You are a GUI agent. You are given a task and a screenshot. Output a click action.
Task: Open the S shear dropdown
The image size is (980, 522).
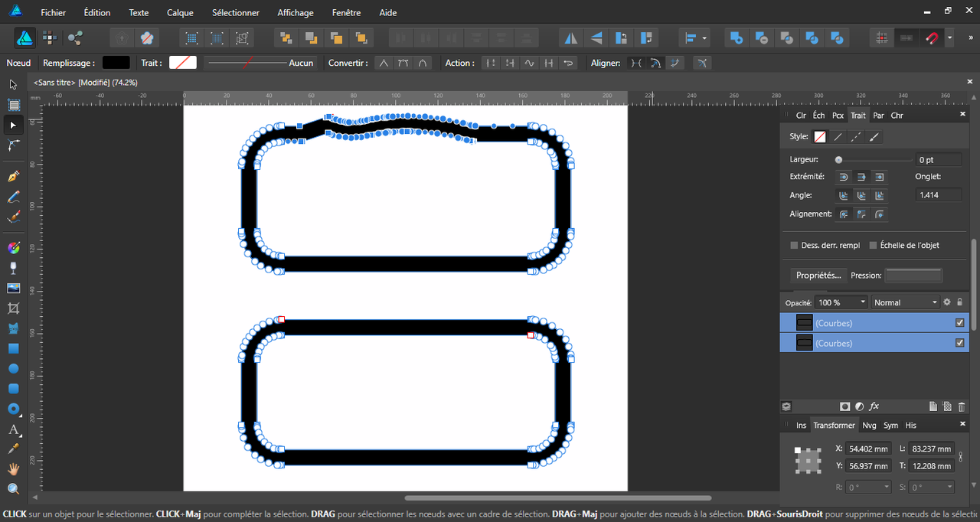point(932,487)
